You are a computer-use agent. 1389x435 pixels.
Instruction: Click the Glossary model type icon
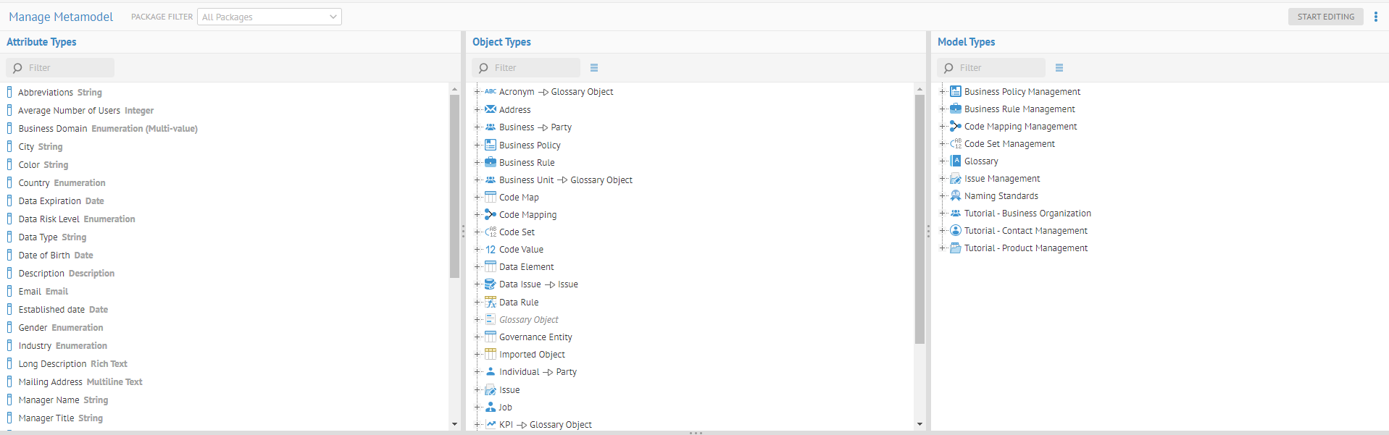(x=956, y=161)
